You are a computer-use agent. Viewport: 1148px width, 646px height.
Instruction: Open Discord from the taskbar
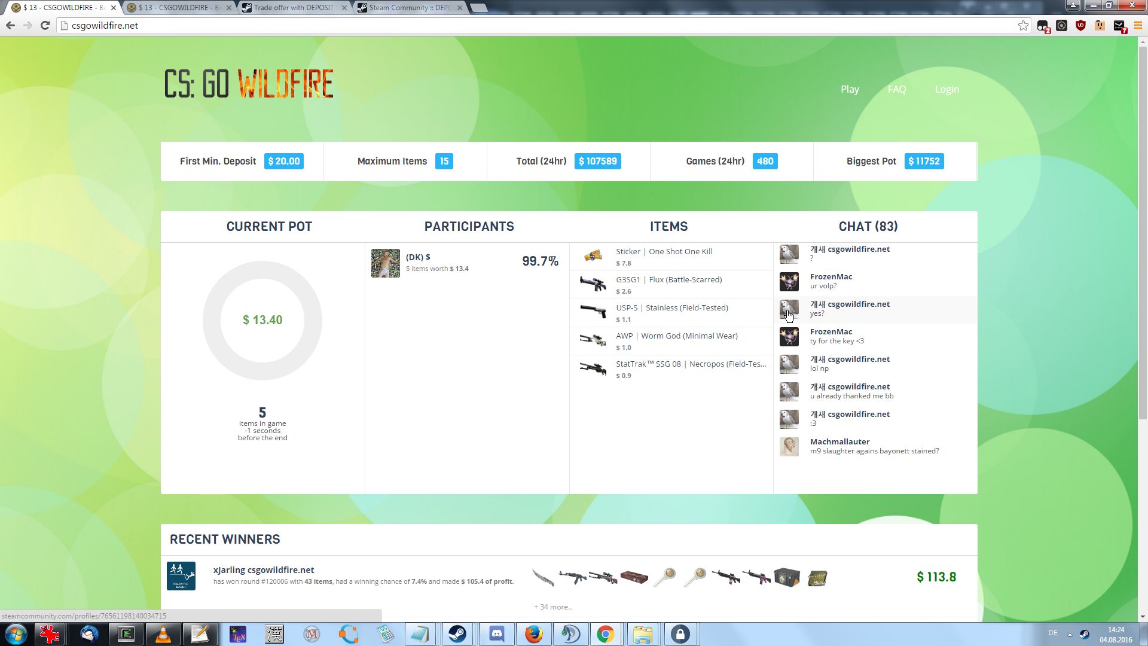coord(496,634)
